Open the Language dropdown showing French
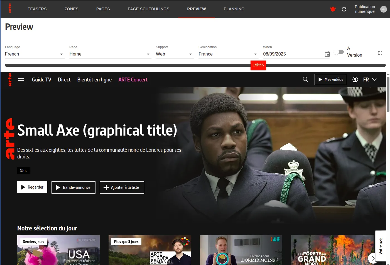 point(35,54)
